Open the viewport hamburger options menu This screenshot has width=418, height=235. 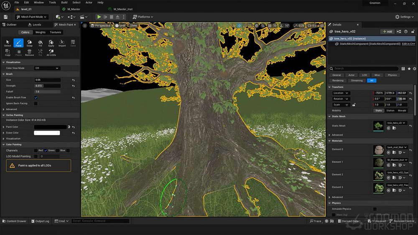pos(85,25)
